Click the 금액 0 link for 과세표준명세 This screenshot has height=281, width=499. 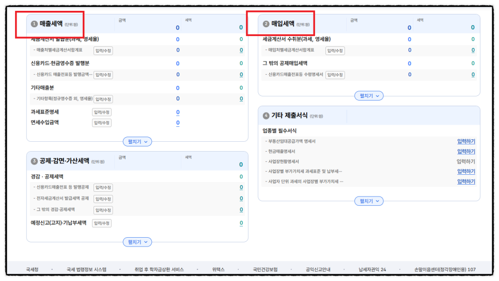pyautogui.click(x=178, y=112)
